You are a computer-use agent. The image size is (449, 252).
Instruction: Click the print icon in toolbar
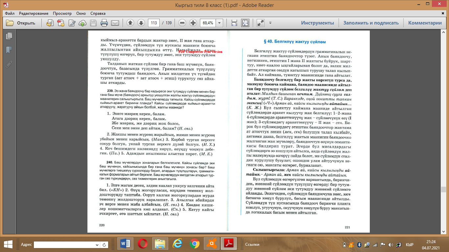point(104,23)
